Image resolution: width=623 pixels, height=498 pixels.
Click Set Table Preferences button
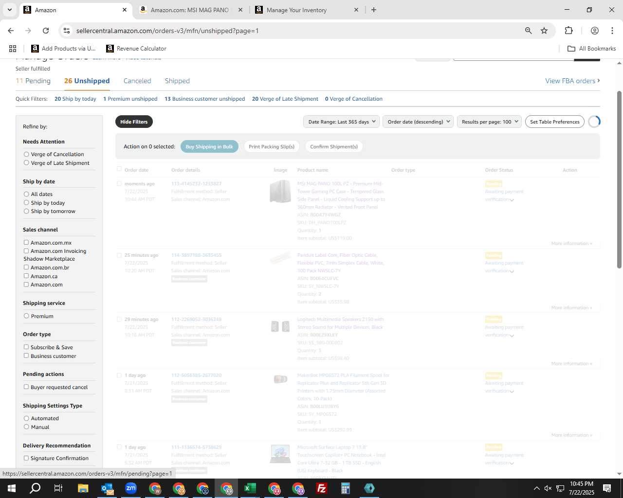555,122
